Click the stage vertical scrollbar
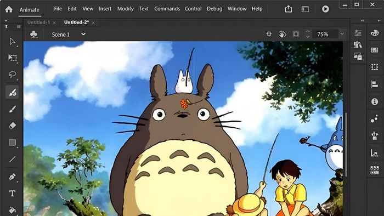Screen dimensions: 384x216 346,144
